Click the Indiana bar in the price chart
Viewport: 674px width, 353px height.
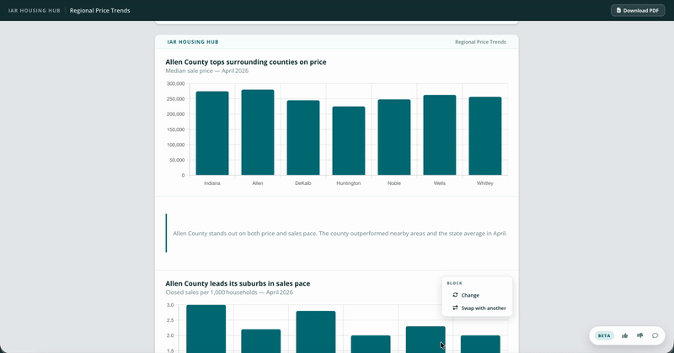point(212,133)
